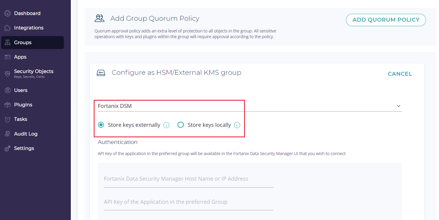Image resolution: width=439 pixels, height=220 pixels.
Task: Cancel the HSM/External KMS configuration
Action: pyautogui.click(x=400, y=74)
